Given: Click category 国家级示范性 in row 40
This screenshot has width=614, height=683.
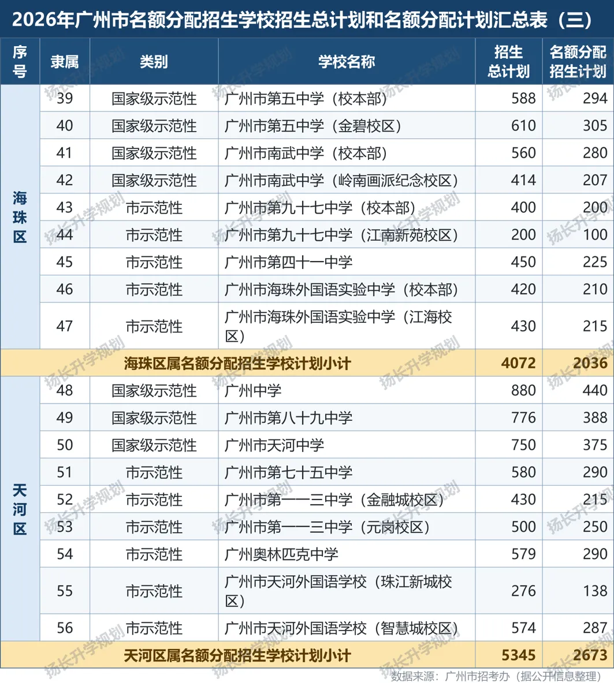Looking at the screenshot, I should tap(154, 126).
